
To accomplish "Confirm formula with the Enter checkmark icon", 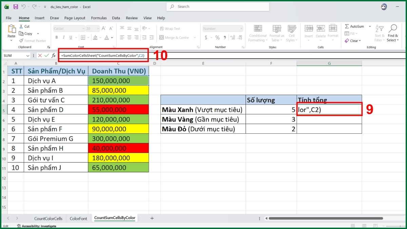I will [x=47, y=56].
